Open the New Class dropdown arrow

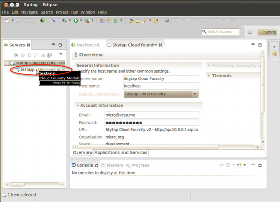coord(121,21)
